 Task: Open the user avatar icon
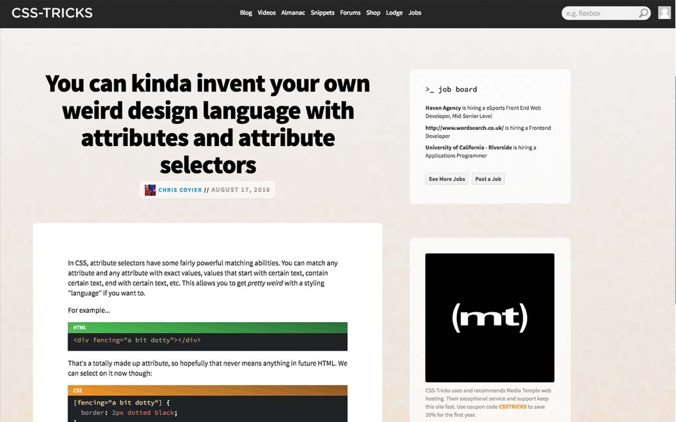click(x=664, y=13)
